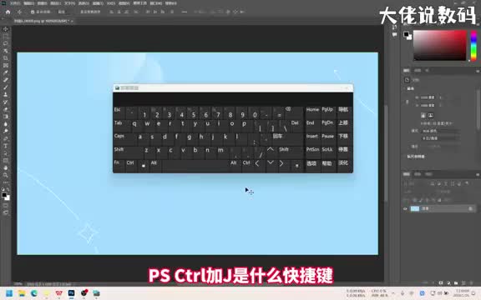Click the hue slider strip in Color panel
This screenshot has height=300, width=481.
point(473,45)
